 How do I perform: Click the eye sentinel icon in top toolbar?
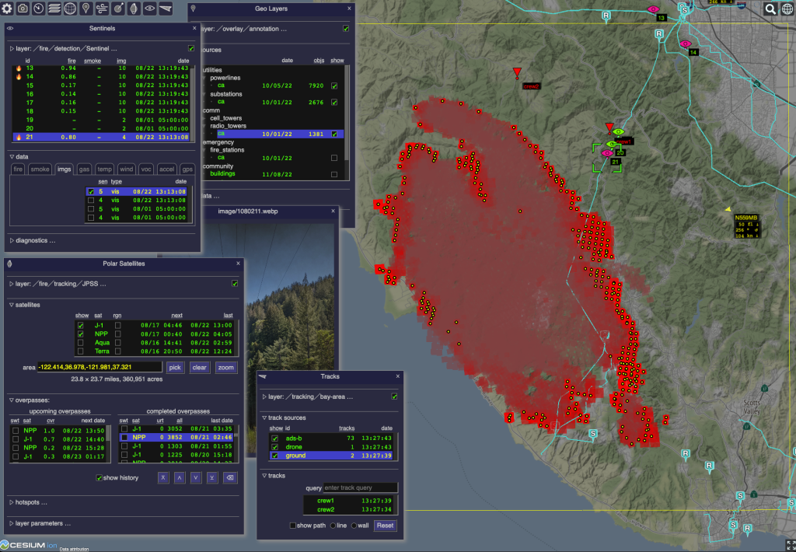coord(149,8)
